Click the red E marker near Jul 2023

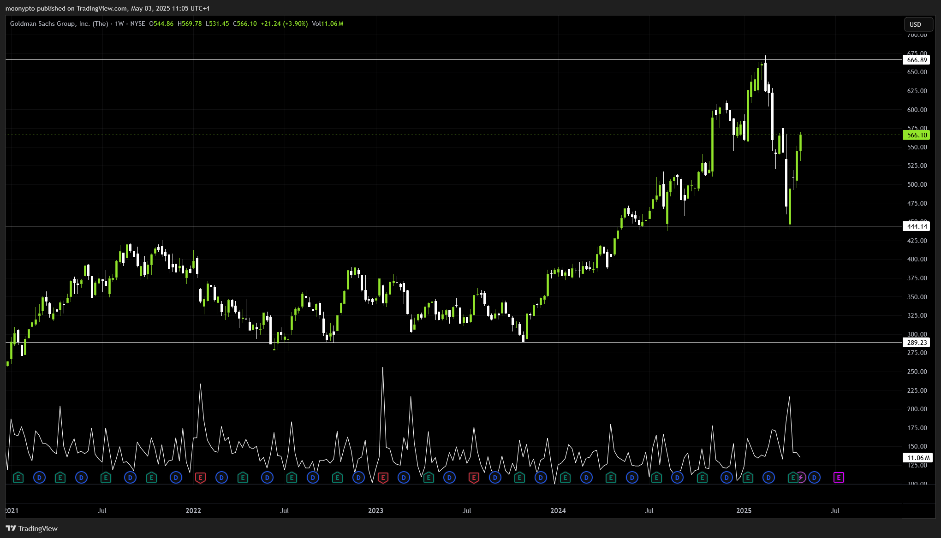(x=474, y=478)
